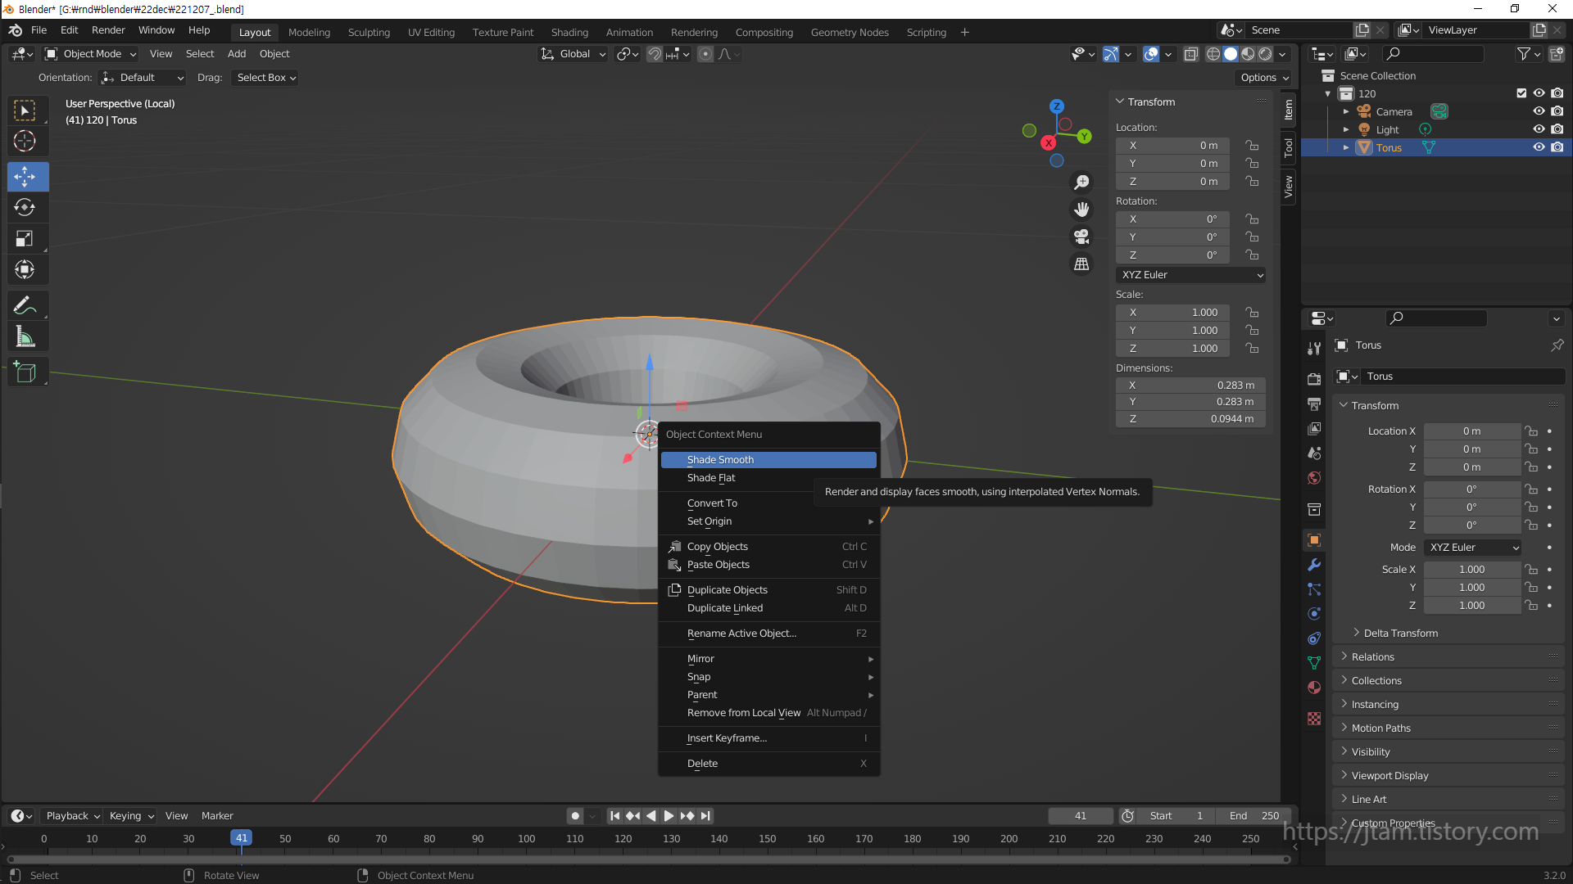The height and width of the screenshot is (884, 1573).
Task: Hide Camera in viewport via eye icon
Action: pos(1539,111)
